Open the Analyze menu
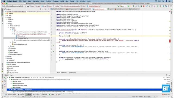The image size is (174, 98). 48,1
